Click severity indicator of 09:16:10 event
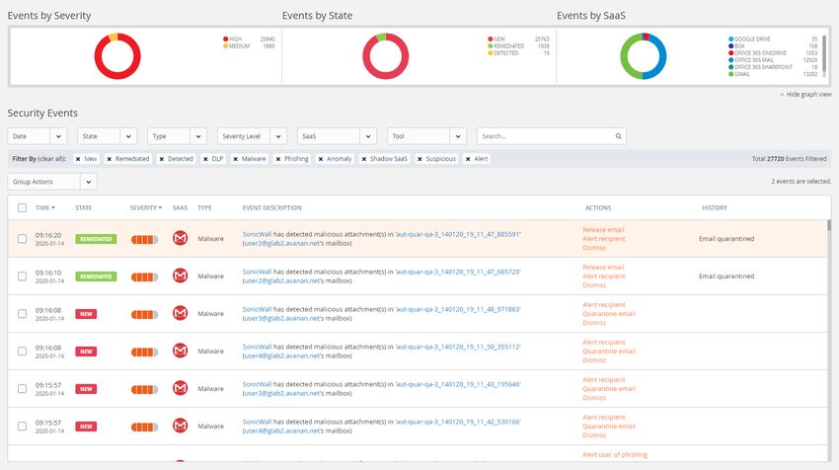This screenshot has width=839, height=470. point(144,276)
